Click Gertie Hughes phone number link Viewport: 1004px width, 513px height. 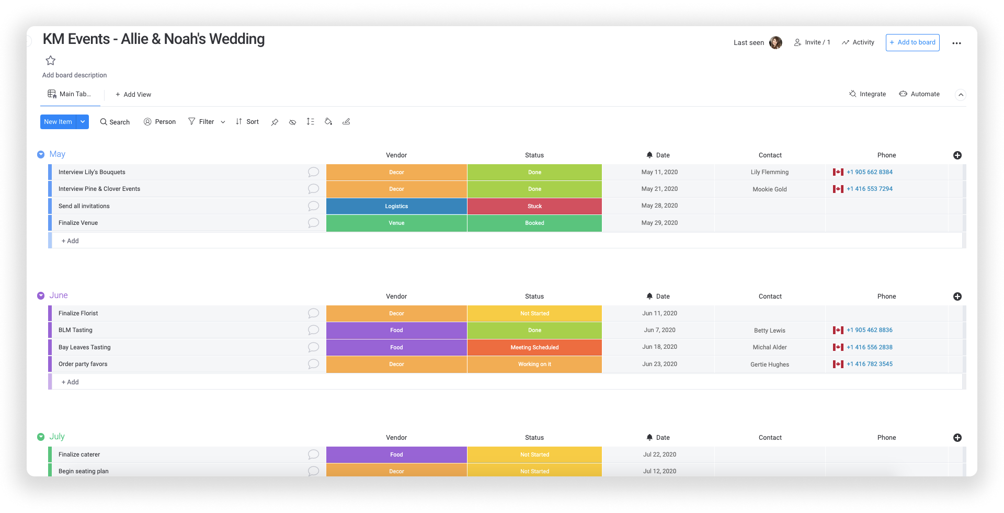pyautogui.click(x=870, y=364)
